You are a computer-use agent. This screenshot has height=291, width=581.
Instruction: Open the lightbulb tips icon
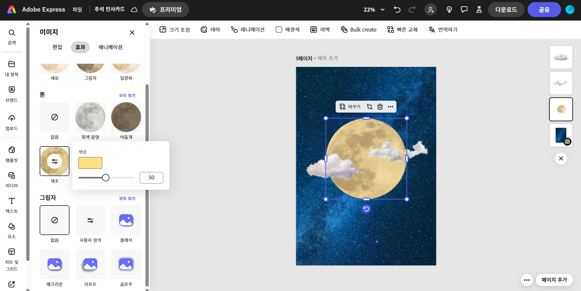point(449,10)
